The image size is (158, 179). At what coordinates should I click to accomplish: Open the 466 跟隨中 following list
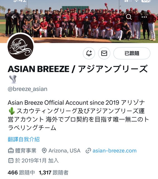pyautogui.click(x=21, y=173)
